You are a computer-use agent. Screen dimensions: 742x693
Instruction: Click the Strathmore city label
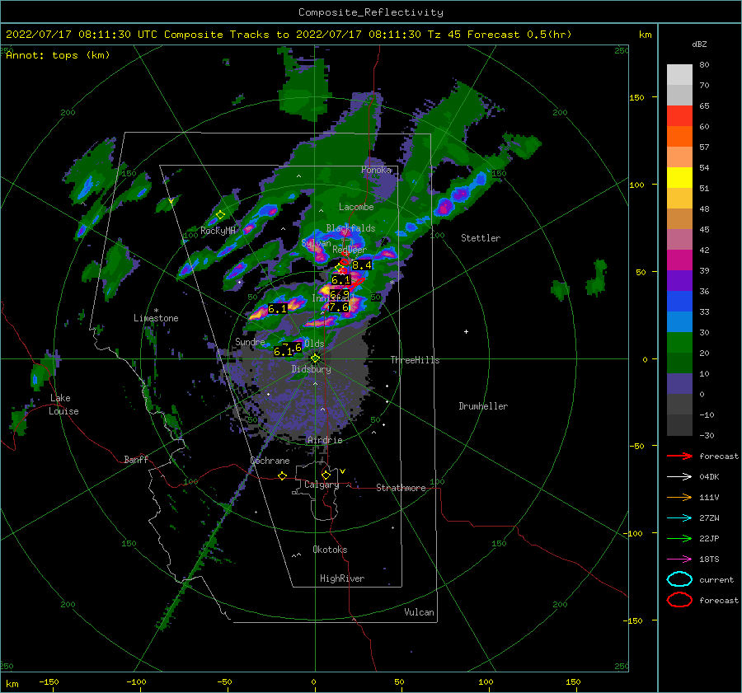pyautogui.click(x=401, y=488)
